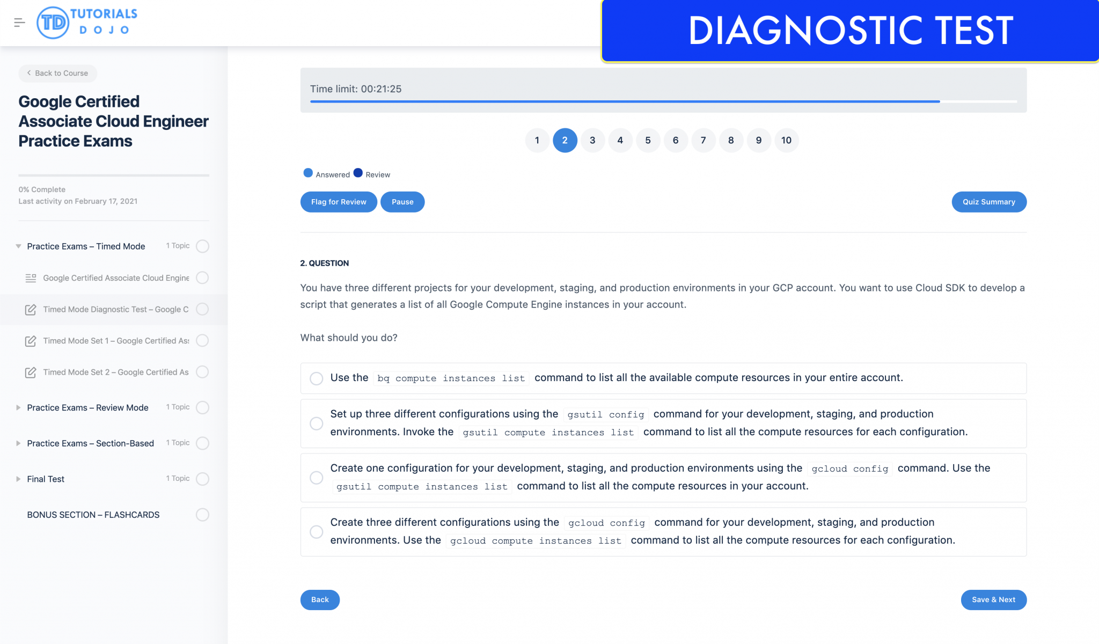Viewport: 1099px width, 644px height.
Task: Select question number 5
Action: 647,140
